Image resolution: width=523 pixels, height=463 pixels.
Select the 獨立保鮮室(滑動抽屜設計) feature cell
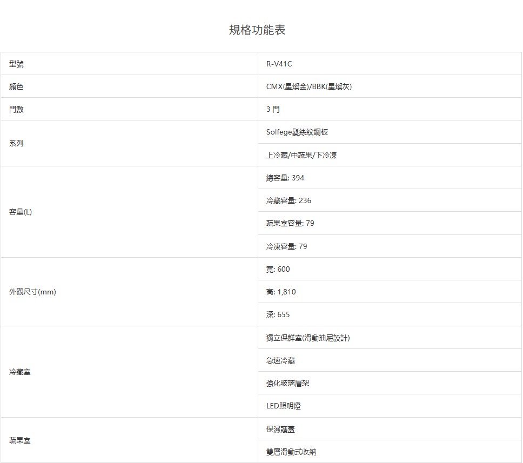[308, 338]
